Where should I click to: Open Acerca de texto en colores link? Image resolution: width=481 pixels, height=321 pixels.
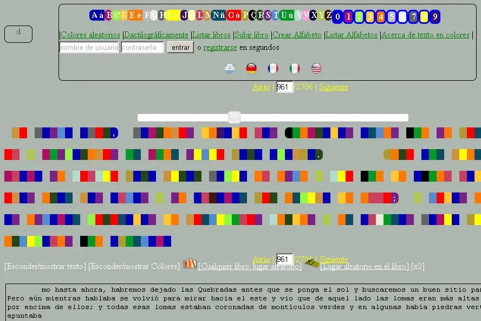click(x=425, y=35)
